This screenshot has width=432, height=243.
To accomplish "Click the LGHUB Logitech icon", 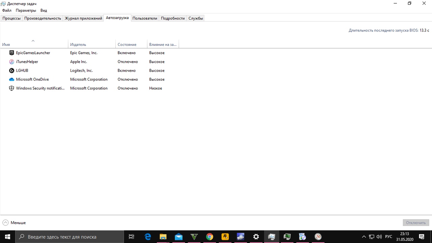I will coord(11,71).
